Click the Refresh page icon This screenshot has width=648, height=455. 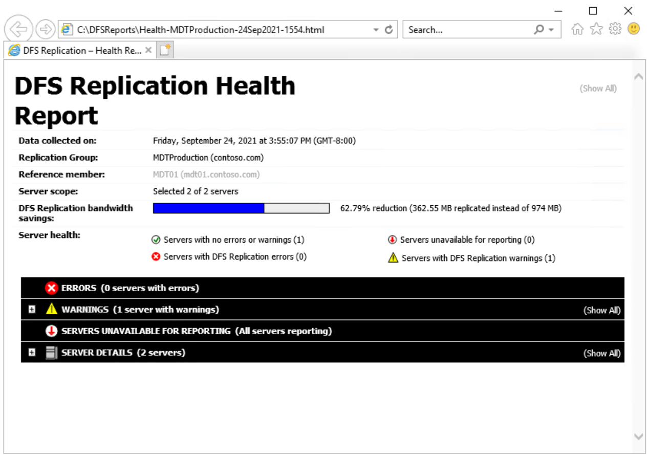pyautogui.click(x=388, y=30)
